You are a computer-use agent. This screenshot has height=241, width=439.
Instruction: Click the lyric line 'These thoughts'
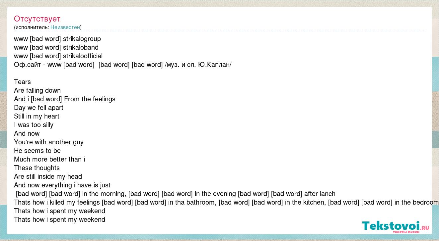click(x=37, y=168)
